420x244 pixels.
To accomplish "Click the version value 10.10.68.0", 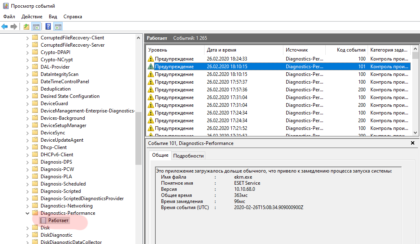I will tap(244, 189).
